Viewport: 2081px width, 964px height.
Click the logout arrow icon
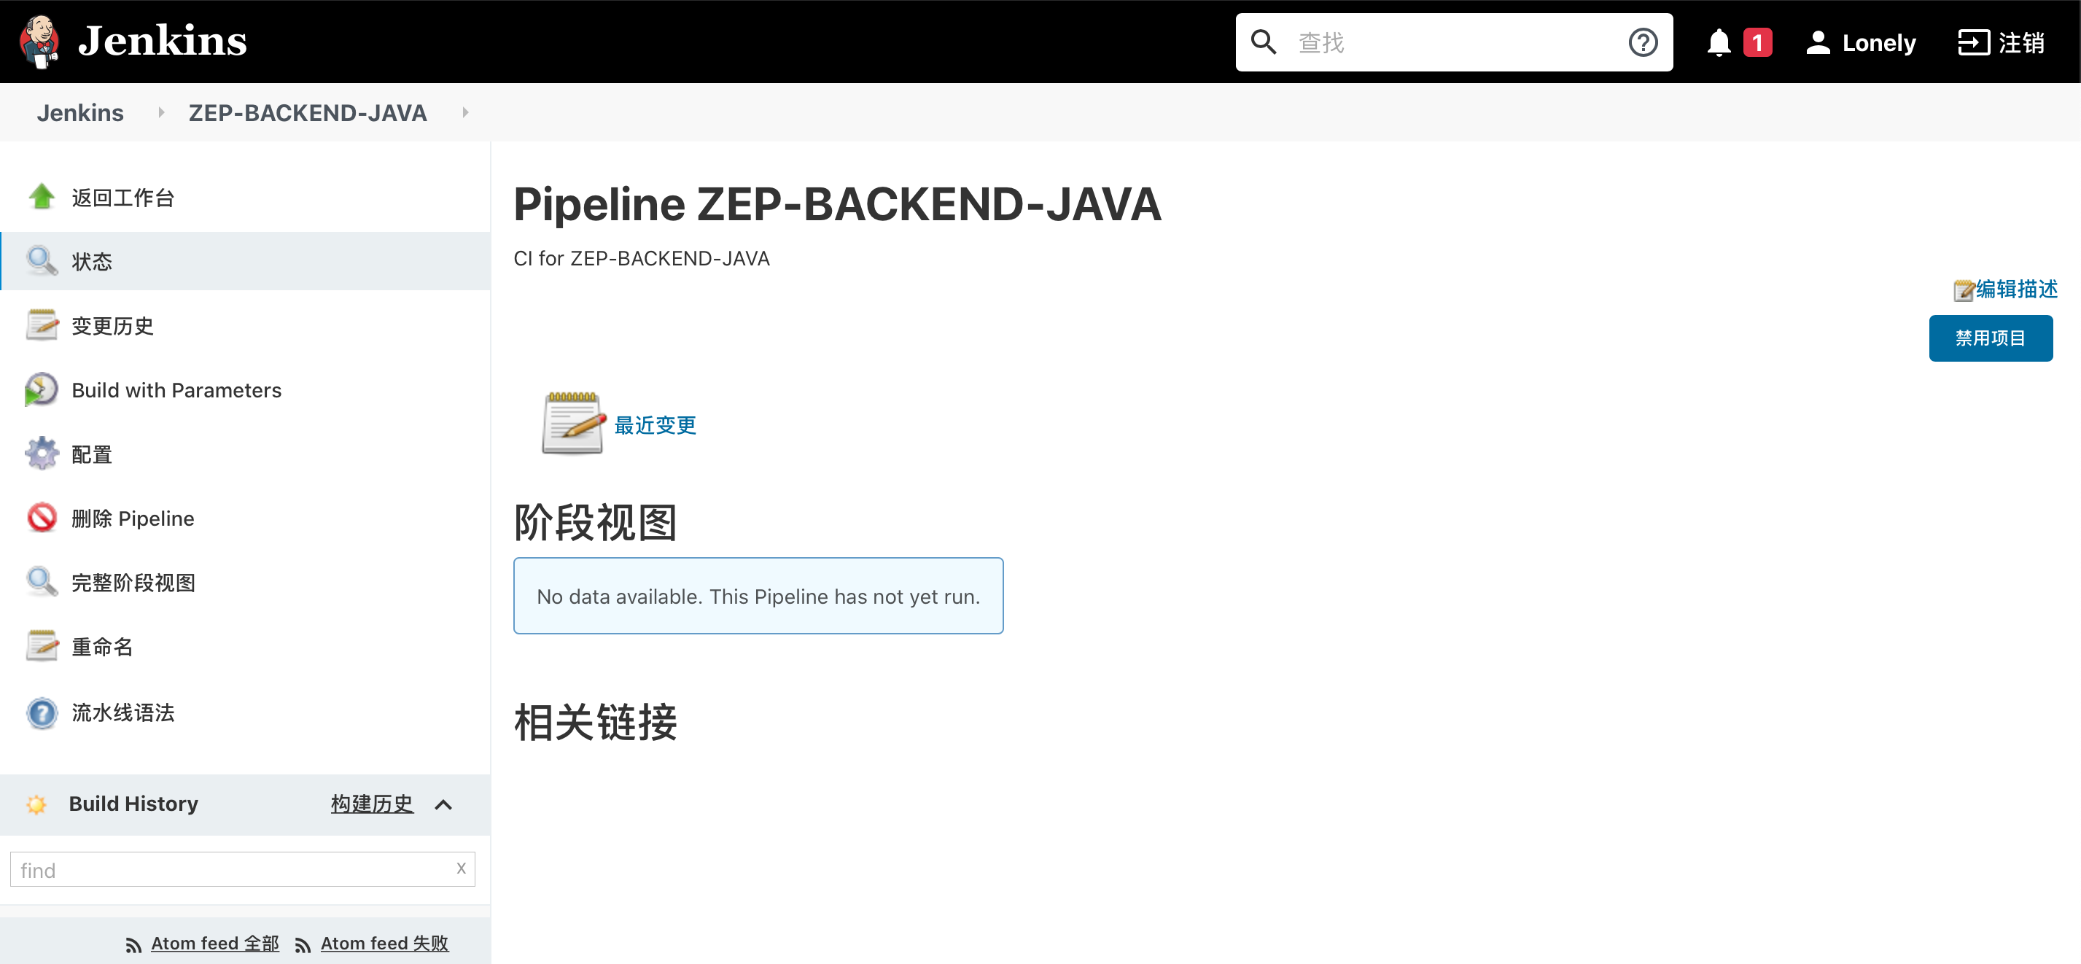pyautogui.click(x=1974, y=42)
